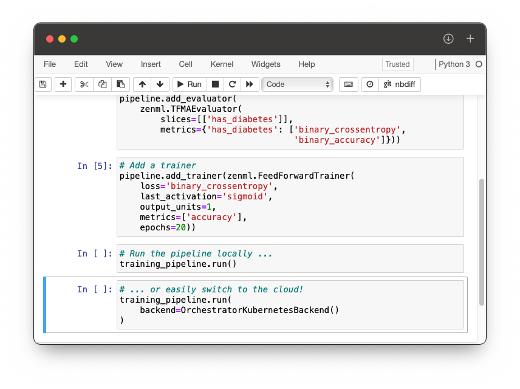Screen dimensions: 520x389
Task: Select the add_trainer code cell
Action: pyautogui.click(x=290, y=197)
